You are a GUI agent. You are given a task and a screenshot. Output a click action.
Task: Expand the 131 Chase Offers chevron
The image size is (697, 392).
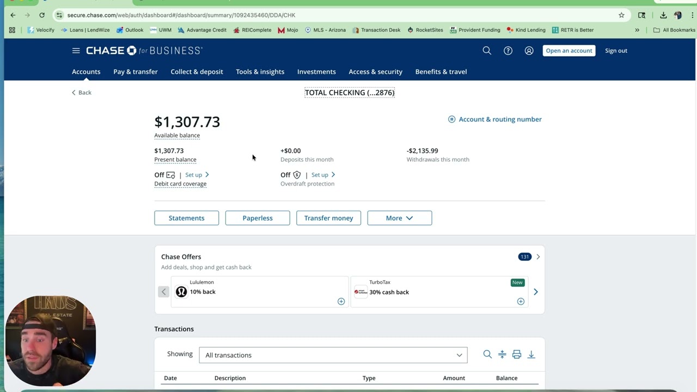click(538, 256)
